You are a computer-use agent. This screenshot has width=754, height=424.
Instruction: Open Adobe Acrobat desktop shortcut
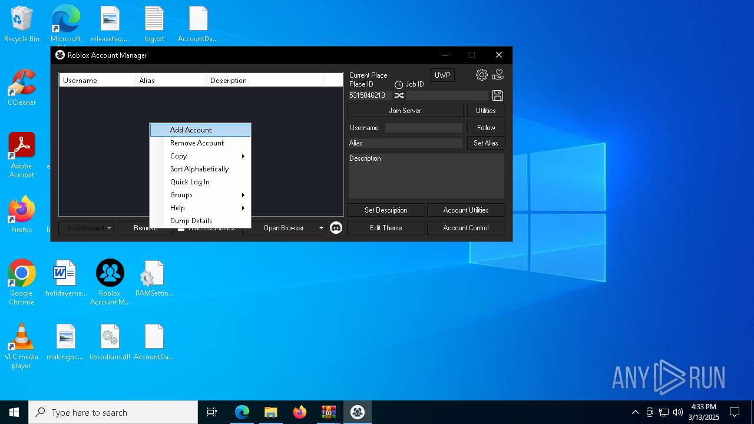click(22, 155)
